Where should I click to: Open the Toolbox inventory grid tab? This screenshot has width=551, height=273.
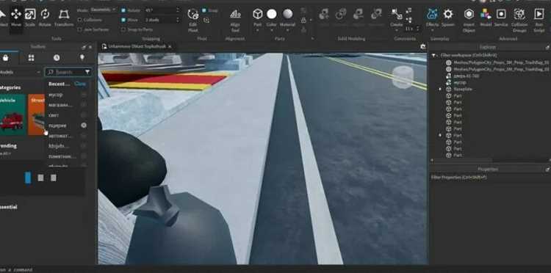point(32,58)
